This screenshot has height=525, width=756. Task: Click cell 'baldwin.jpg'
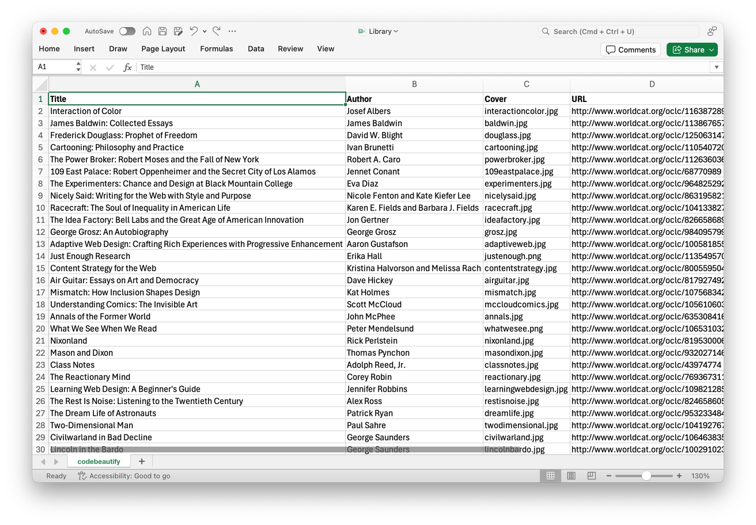[x=526, y=123]
